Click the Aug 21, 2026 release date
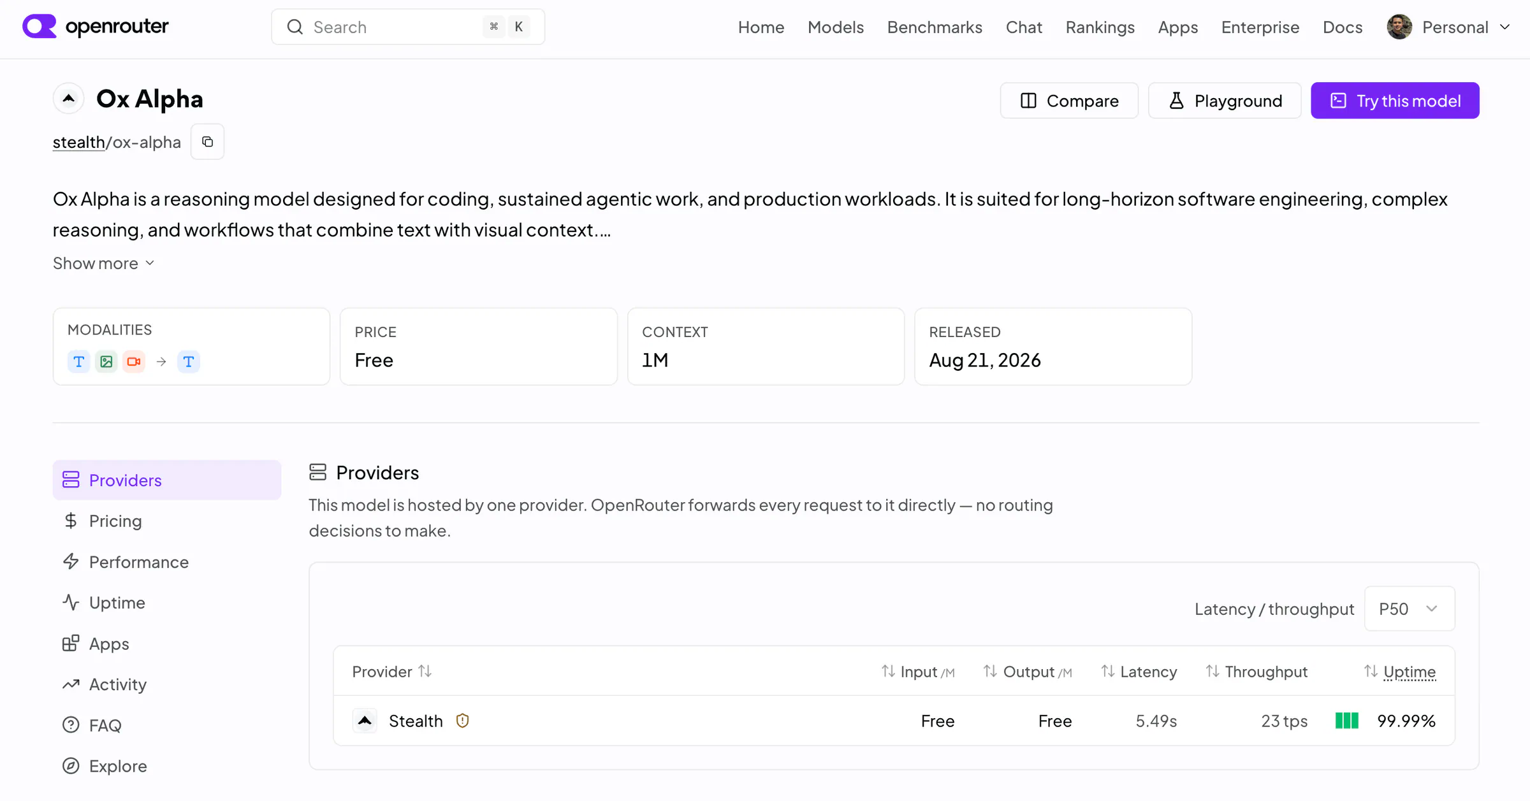This screenshot has width=1530, height=801. [985, 360]
